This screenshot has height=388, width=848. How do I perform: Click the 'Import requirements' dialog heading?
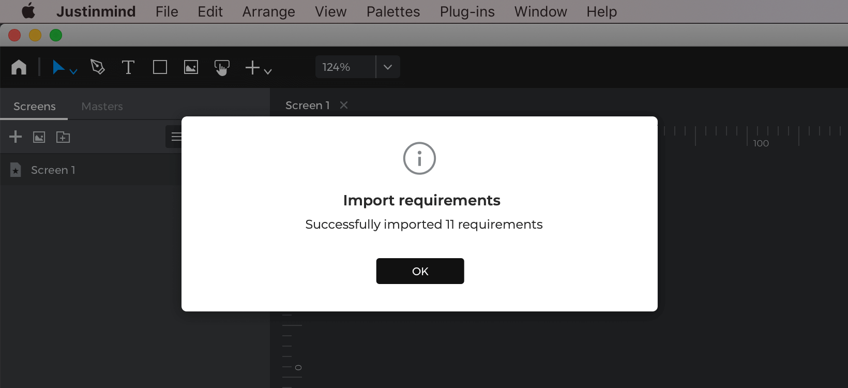[422, 200]
